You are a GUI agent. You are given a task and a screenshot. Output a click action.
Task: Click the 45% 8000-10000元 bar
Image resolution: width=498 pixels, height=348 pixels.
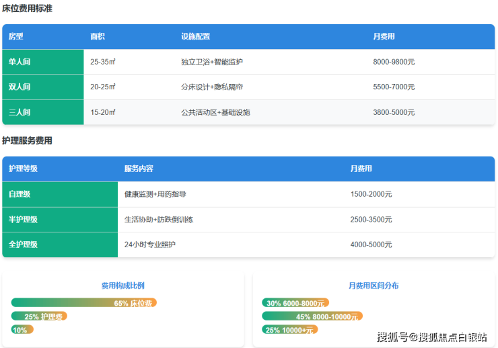pos(312,316)
